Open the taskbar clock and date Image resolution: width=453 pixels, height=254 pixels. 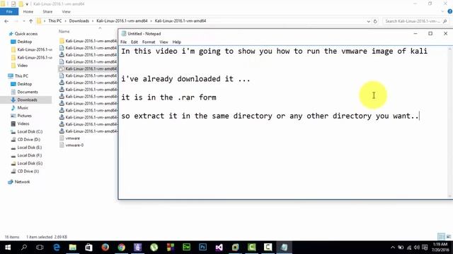pyautogui.click(x=440, y=247)
